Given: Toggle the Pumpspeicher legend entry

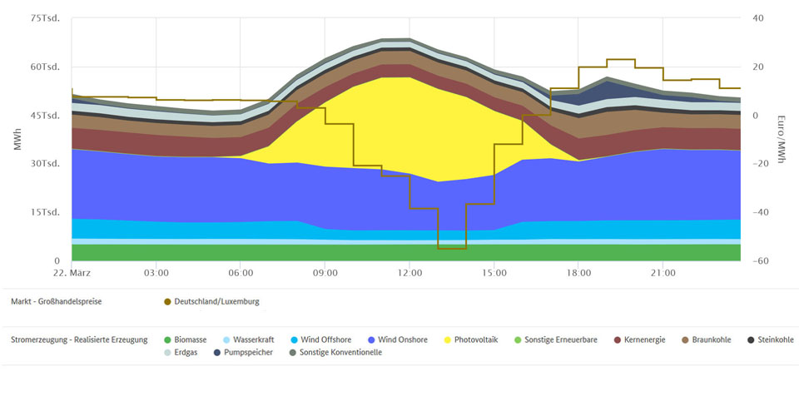Looking at the screenshot, I should point(243,353).
